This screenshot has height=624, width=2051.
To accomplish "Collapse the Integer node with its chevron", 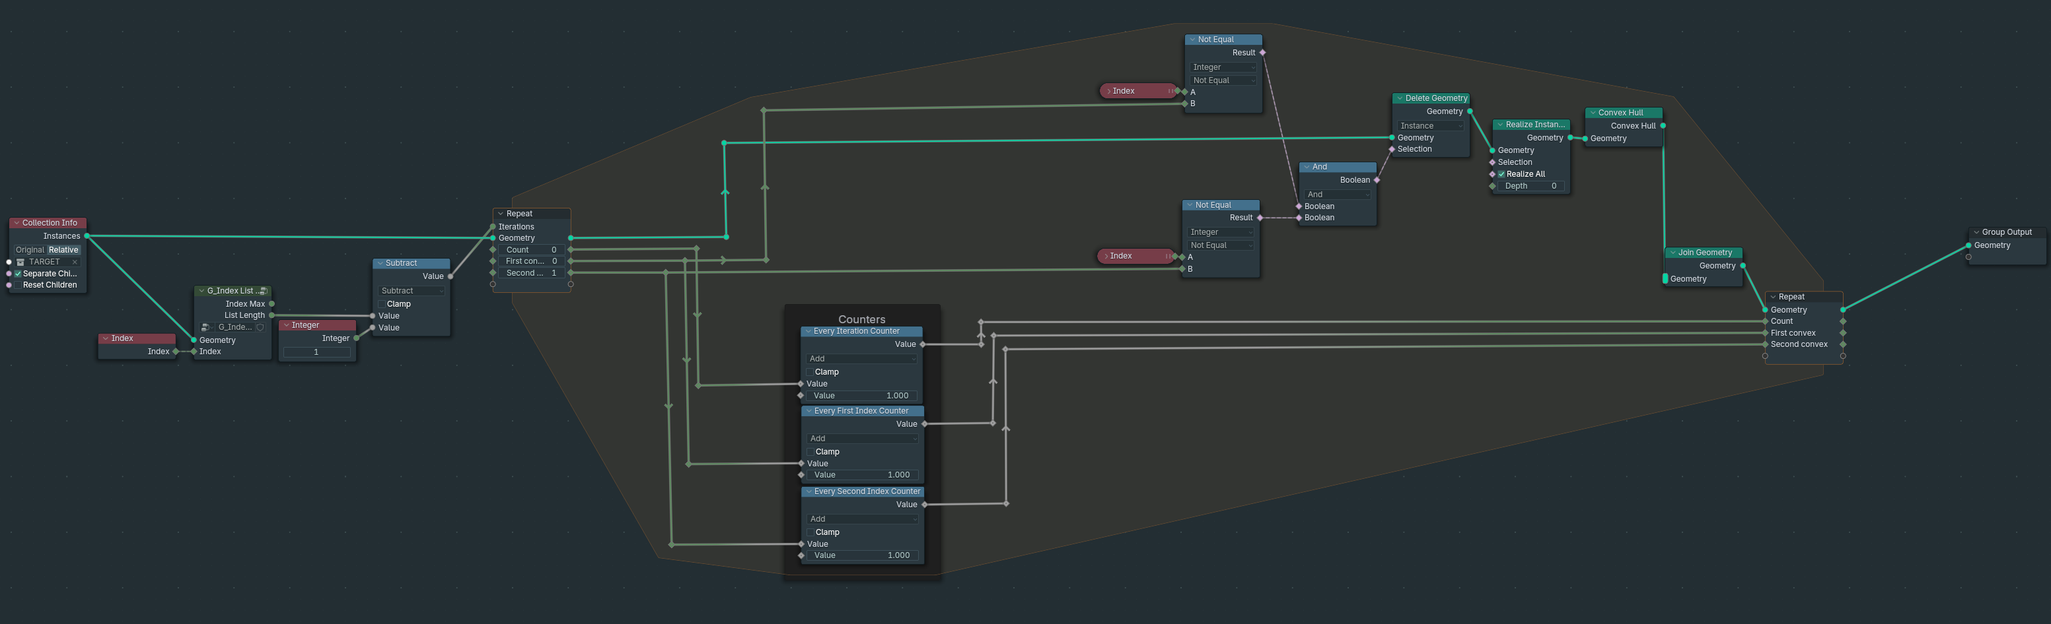I will coord(286,325).
